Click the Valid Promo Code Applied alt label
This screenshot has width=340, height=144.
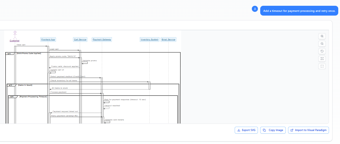click(29, 53)
